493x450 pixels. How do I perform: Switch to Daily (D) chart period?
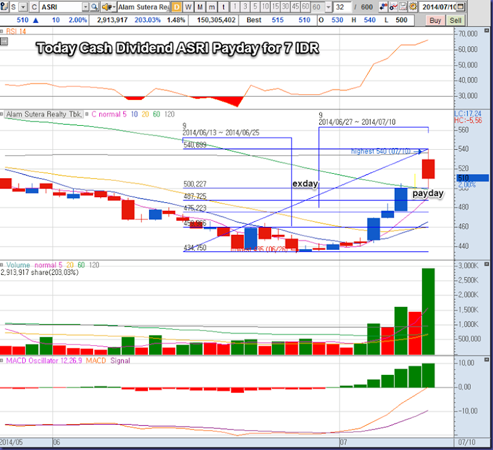click(x=177, y=7)
